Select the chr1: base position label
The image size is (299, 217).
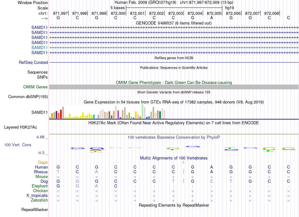coord(43,13)
